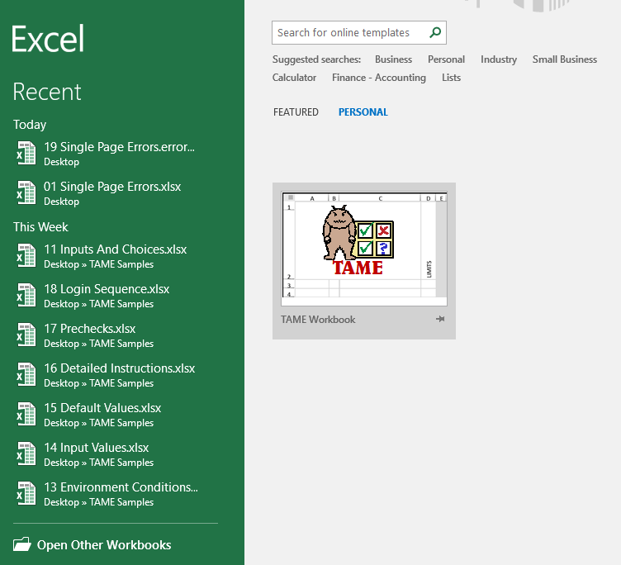Open the TAME Workbook template thumbnail
The width and height of the screenshot is (621, 565).
[x=364, y=249]
